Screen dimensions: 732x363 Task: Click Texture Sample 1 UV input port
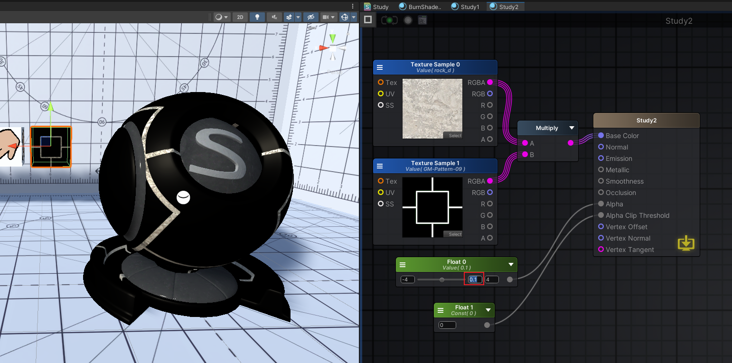(381, 193)
